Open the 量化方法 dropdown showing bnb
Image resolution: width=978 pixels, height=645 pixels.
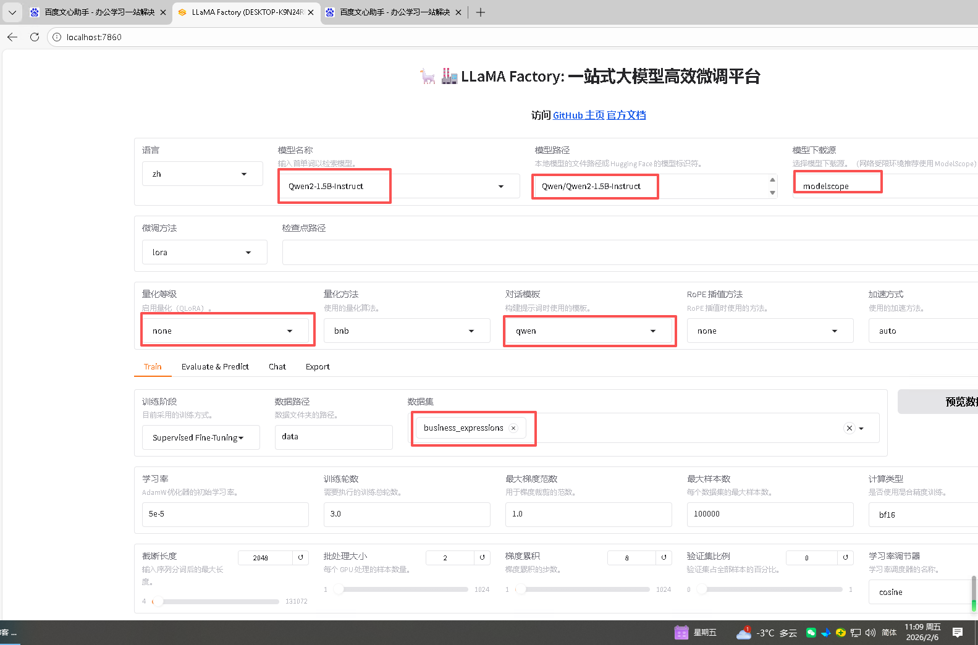(x=407, y=331)
